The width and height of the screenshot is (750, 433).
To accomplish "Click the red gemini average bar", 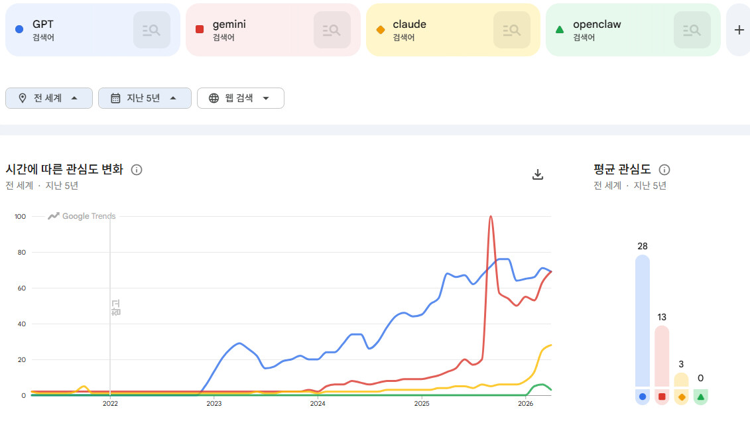I will point(662,357).
